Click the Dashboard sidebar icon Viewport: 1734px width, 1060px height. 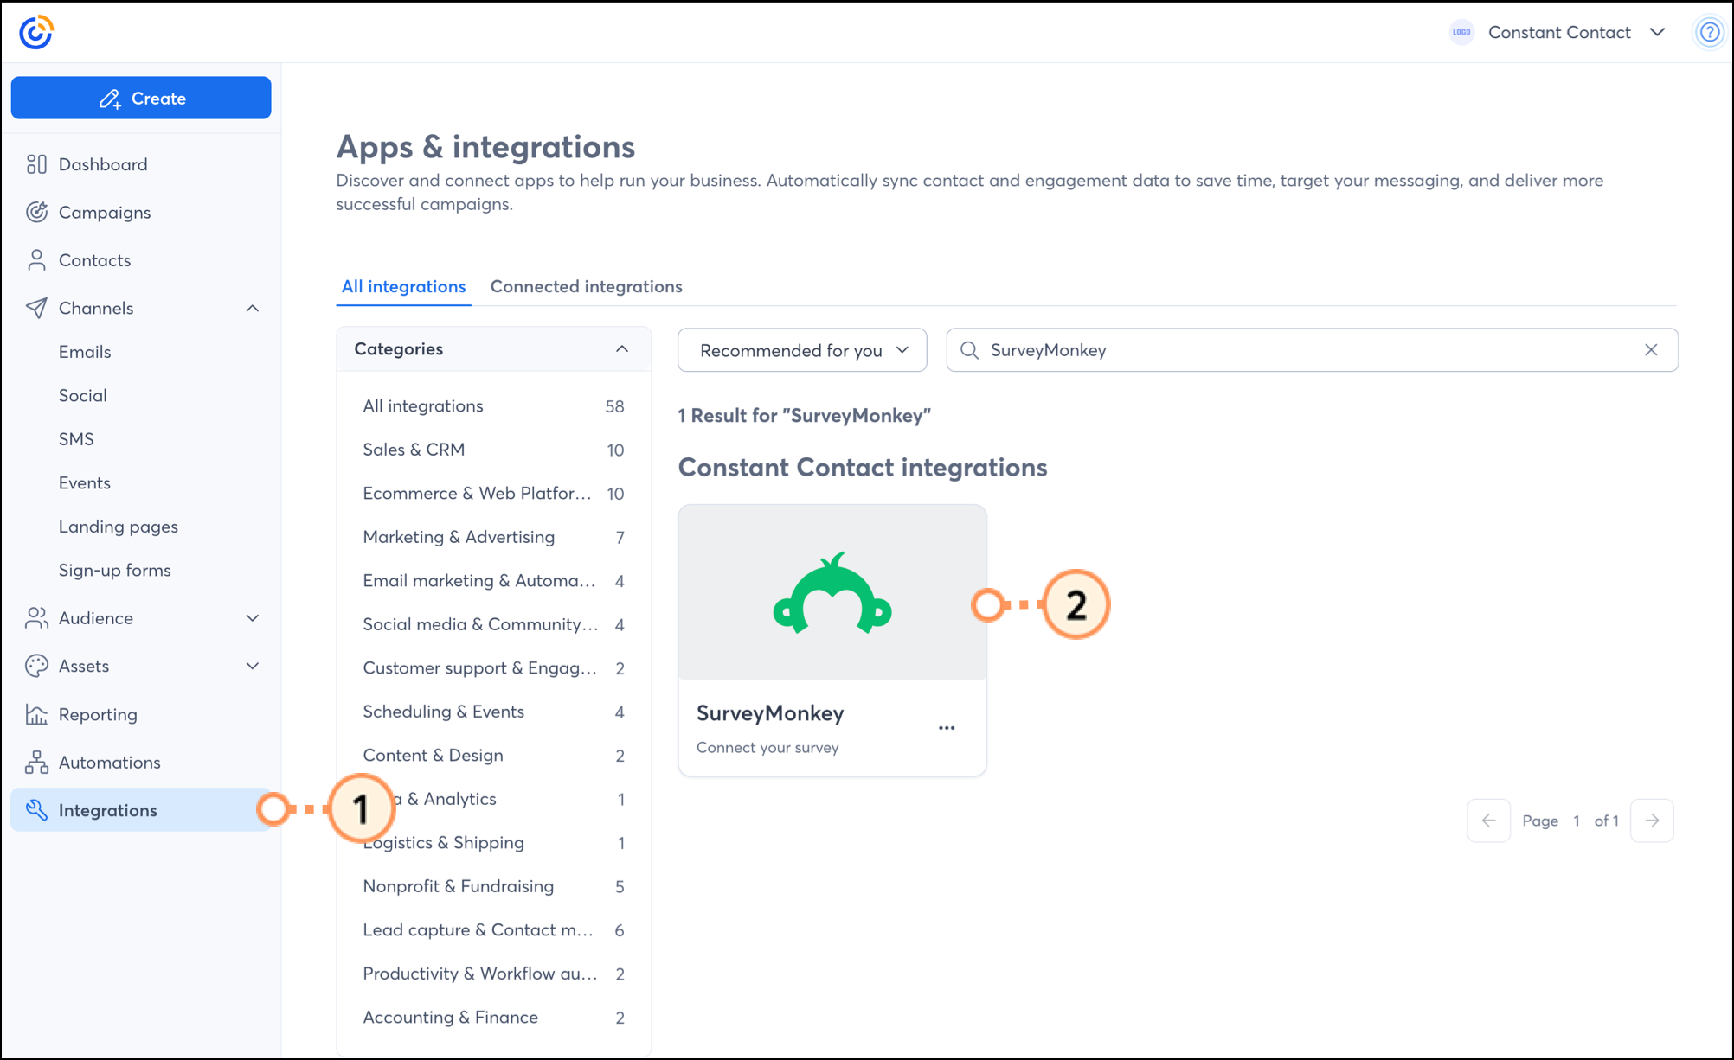36,164
